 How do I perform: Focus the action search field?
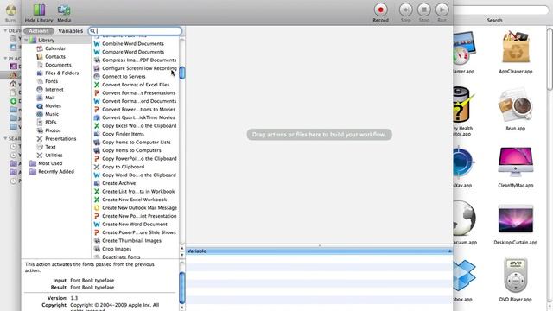pos(135,31)
